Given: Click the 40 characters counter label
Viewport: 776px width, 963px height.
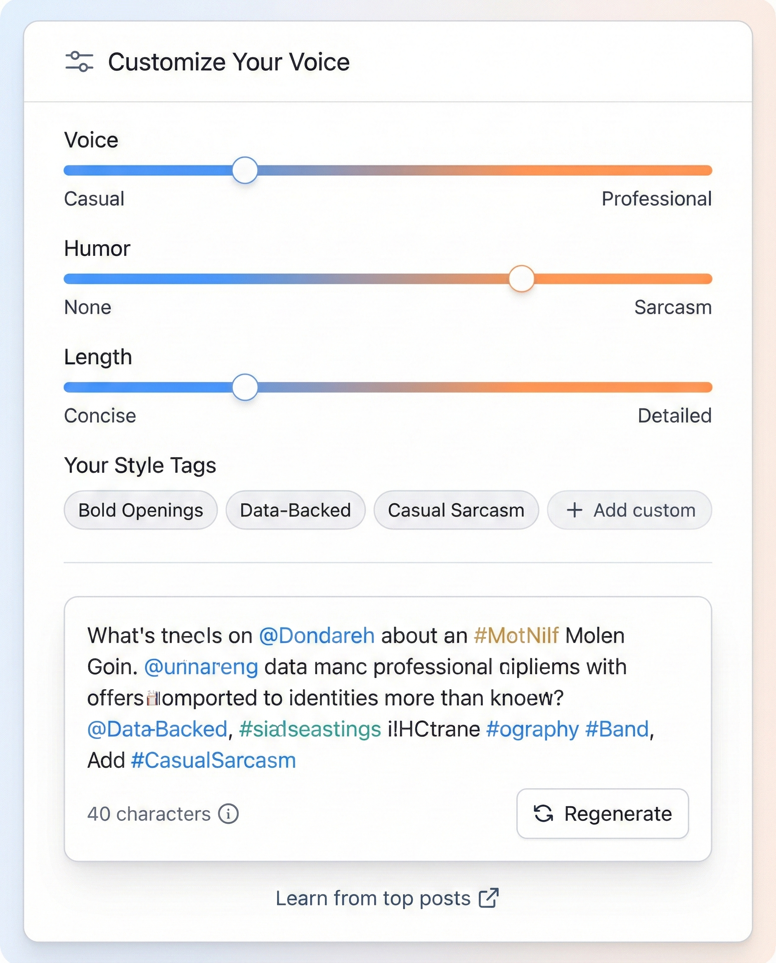Looking at the screenshot, I should tap(149, 814).
